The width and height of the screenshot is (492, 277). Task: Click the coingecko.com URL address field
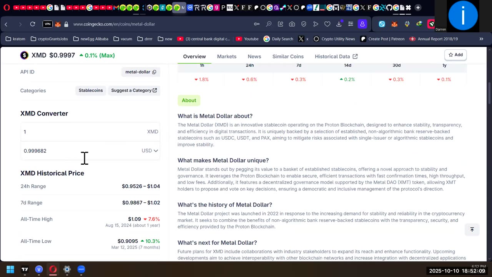[114, 24]
